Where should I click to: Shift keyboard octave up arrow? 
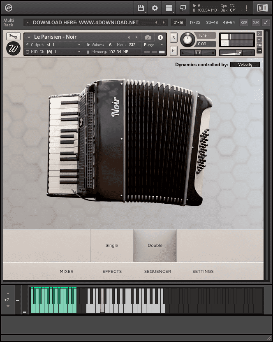coord(8,293)
